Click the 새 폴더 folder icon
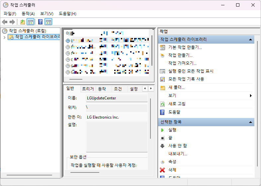 point(163,88)
